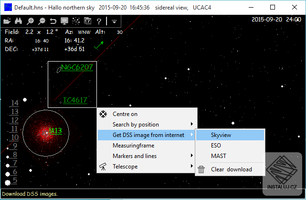The height and width of the screenshot is (200, 306).
Task: Click the NGC6207 galaxy ellipse symbol
Action: click(x=59, y=70)
